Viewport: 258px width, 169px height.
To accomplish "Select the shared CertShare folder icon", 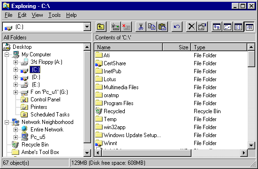I will 99,63.
